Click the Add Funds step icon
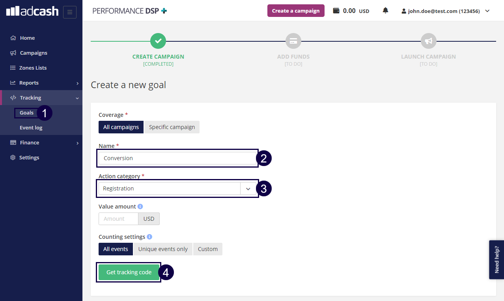 tap(293, 41)
